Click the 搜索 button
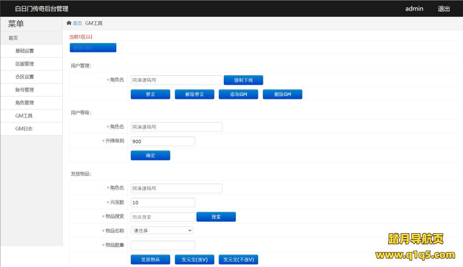The image size is (463, 267). [x=216, y=217]
